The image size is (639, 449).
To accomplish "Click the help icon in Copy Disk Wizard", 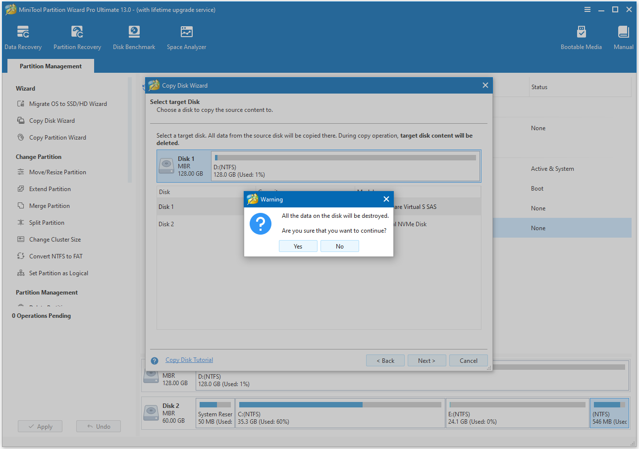I will coord(154,360).
